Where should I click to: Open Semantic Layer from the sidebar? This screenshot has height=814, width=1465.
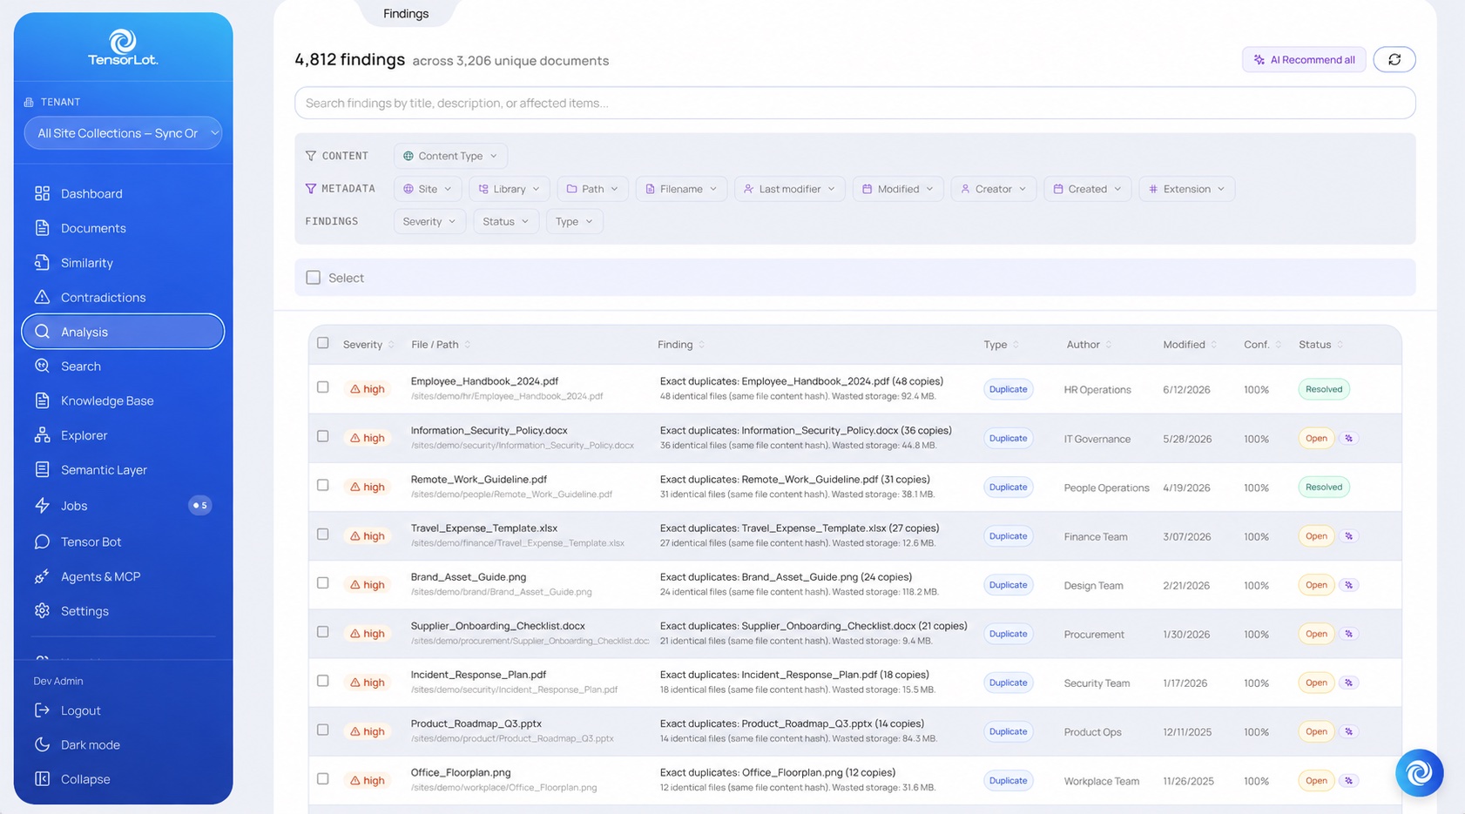click(x=123, y=469)
